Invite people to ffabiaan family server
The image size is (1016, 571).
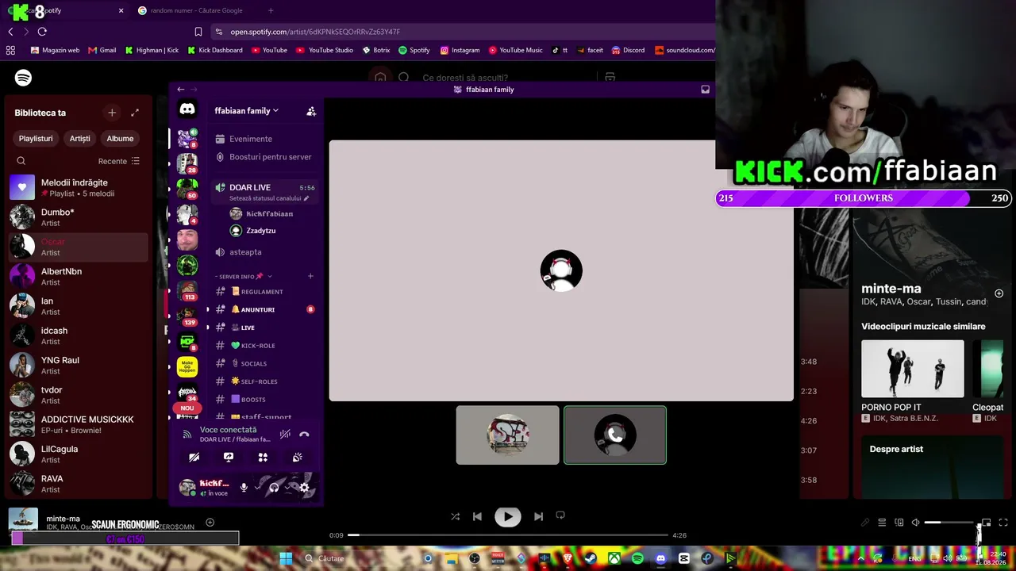(x=311, y=111)
